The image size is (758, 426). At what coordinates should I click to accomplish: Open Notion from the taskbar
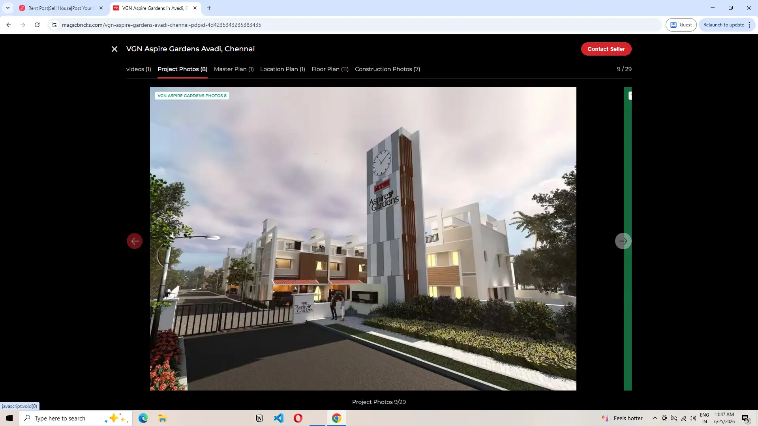(259, 418)
